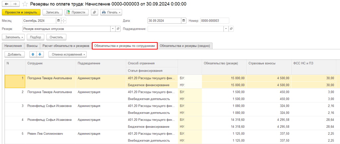
Task: Move selected row up with arrow
Action: 33,54
